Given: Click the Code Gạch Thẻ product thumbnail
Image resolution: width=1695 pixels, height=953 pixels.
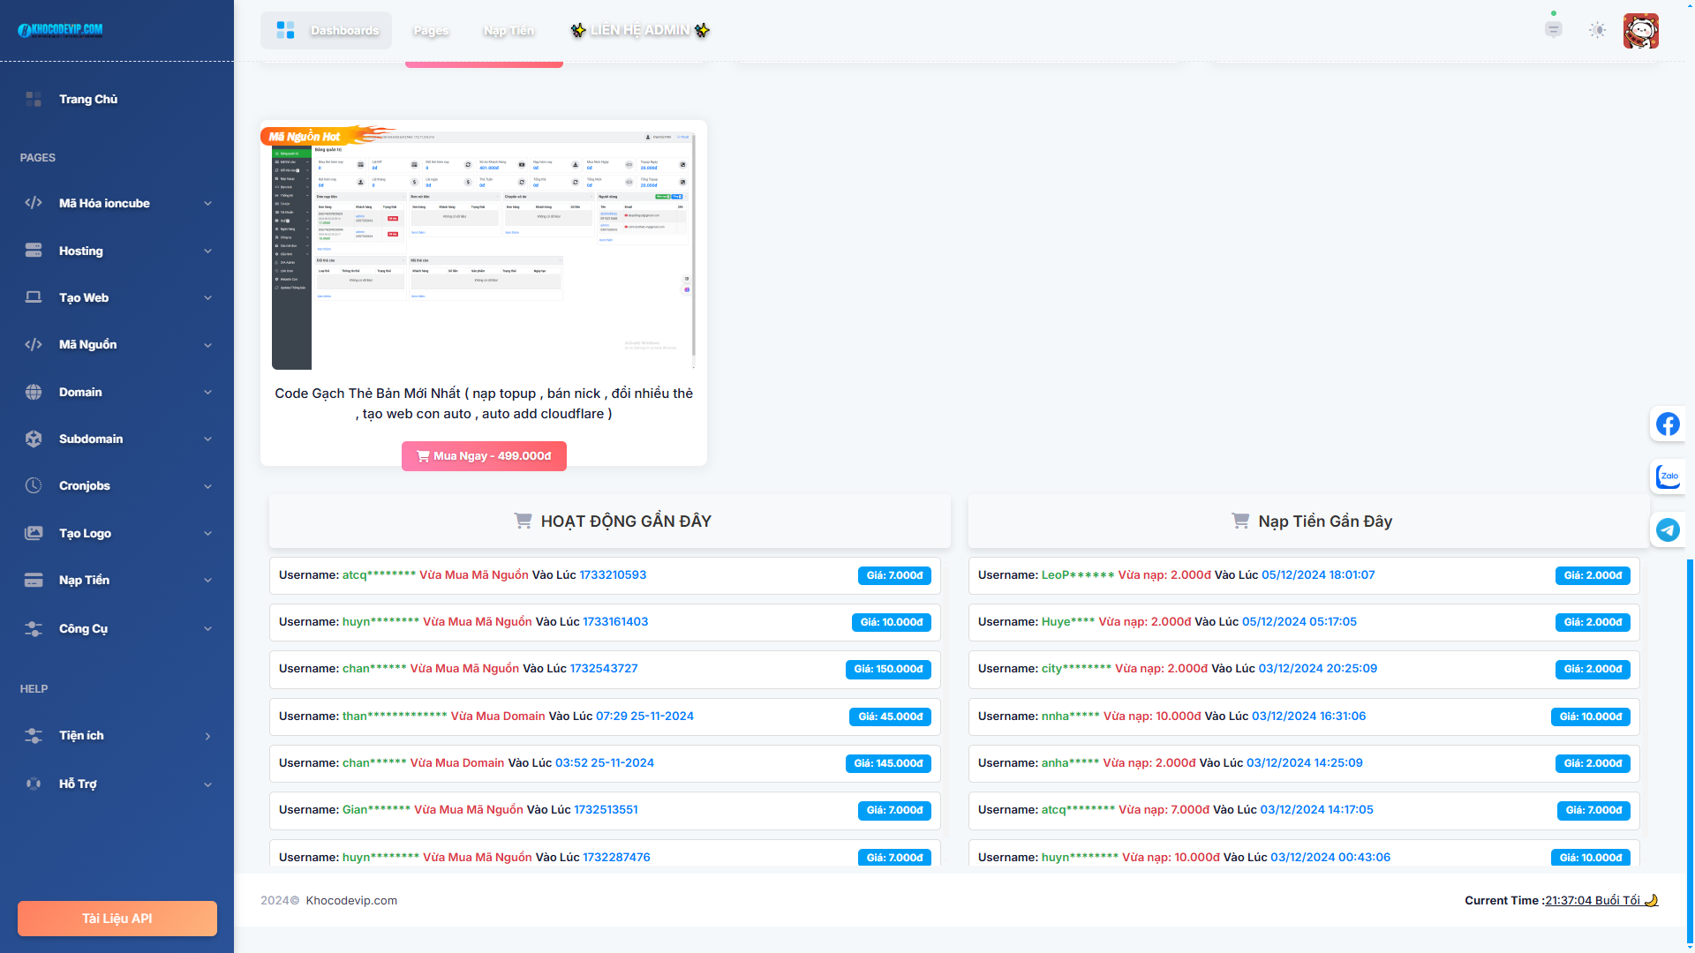Looking at the screenshot, I should 483,251.
